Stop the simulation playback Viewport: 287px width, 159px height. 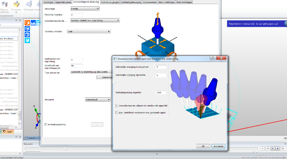(262, 148)
